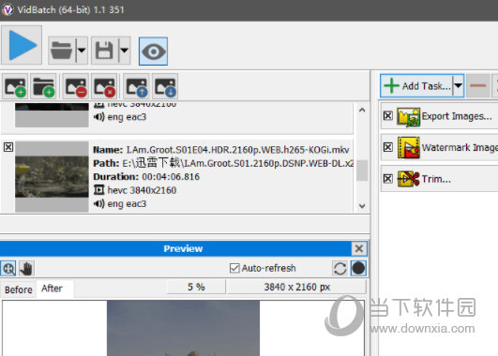
Task: Remove selected video with red minus icon
Action: 76,86
